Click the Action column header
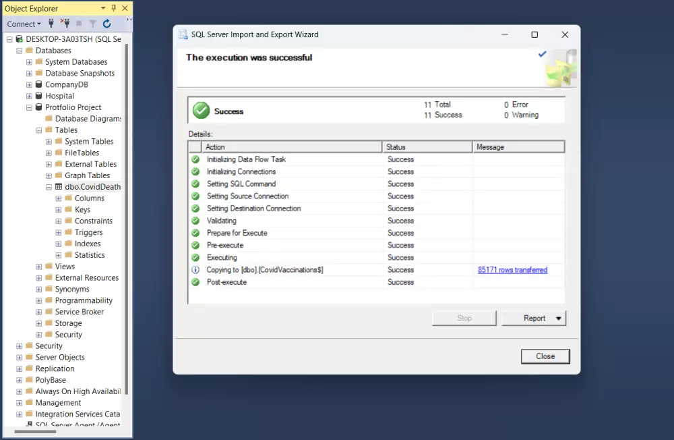Image resolution: width=674 pixels, height=440 pixels. pyautogui.click(x=292, y=147)
